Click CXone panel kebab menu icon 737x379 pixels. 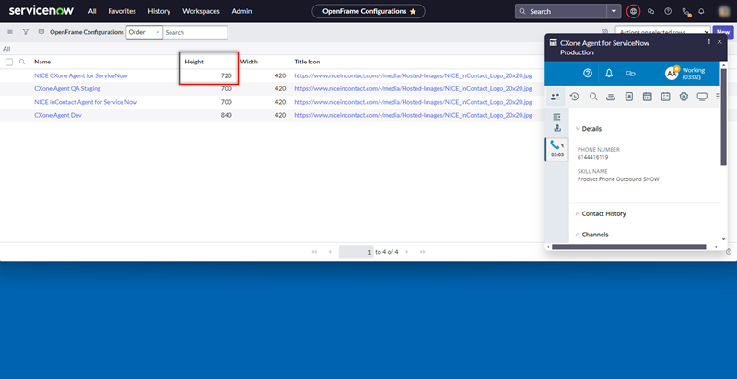pos(709,41)
